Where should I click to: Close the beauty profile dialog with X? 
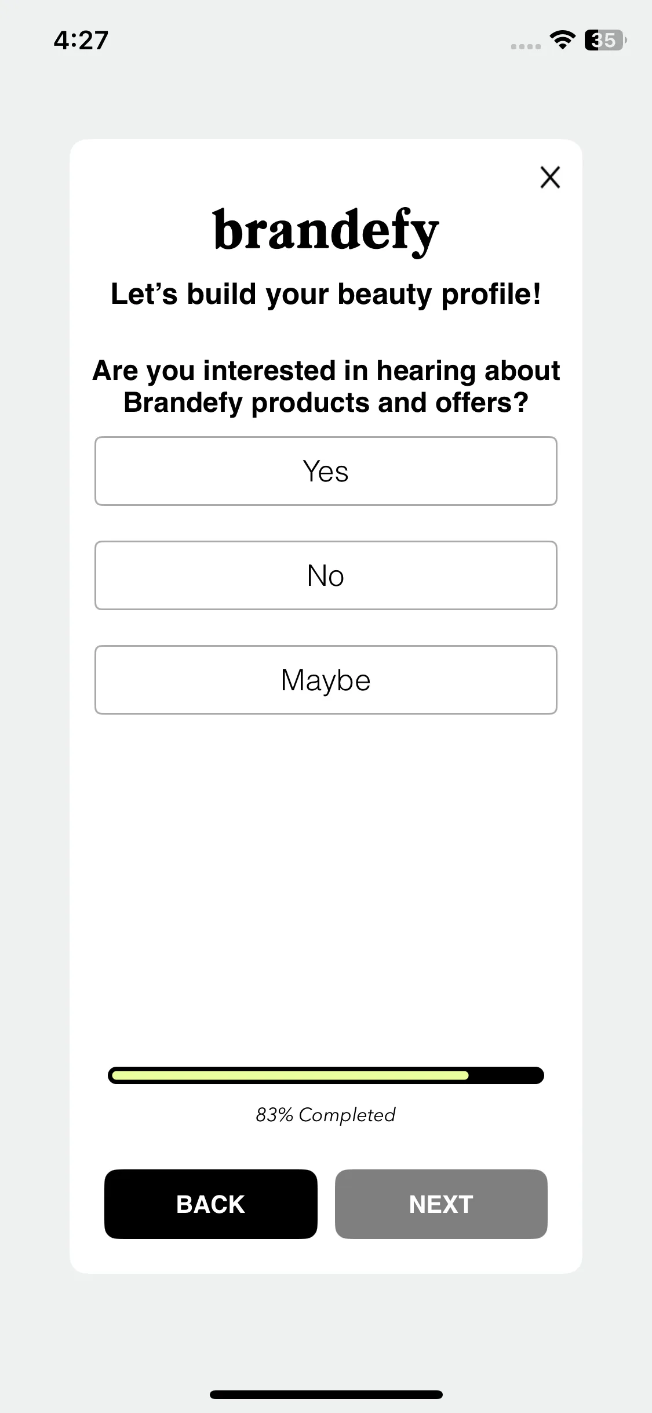point(550,177)
